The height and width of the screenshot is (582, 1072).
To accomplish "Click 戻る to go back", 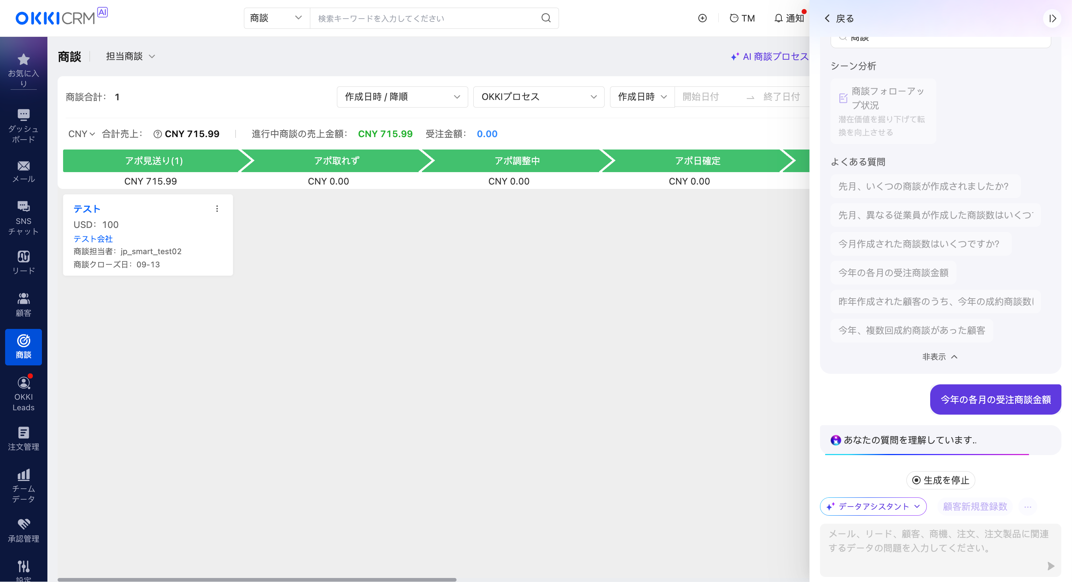I will point(839,18).
